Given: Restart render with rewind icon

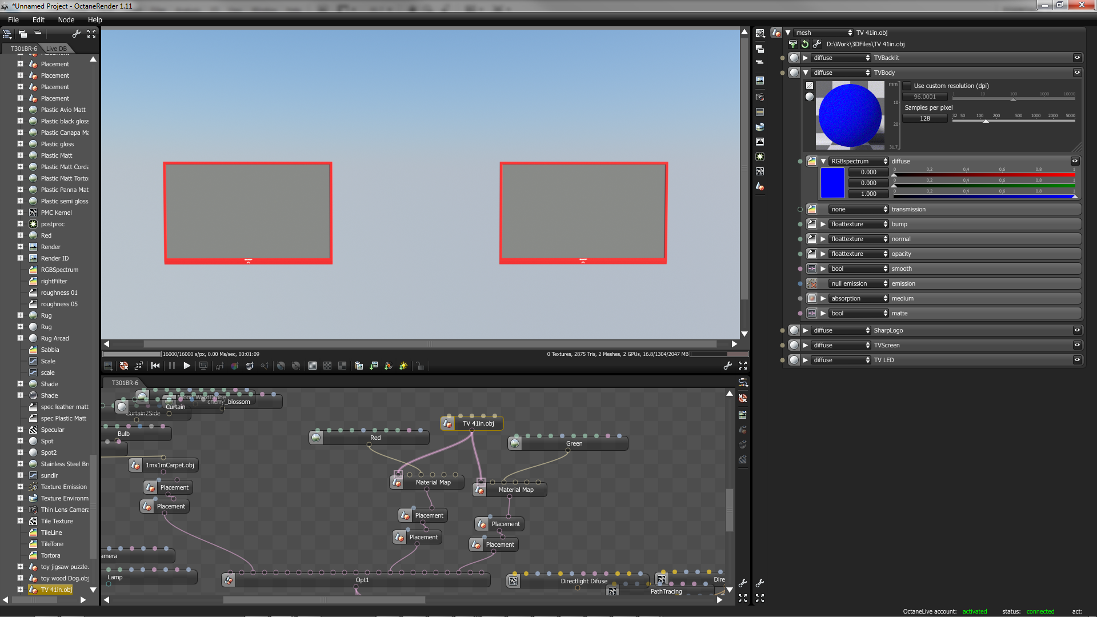Looking at the screenshot, I should click(155, 366).
